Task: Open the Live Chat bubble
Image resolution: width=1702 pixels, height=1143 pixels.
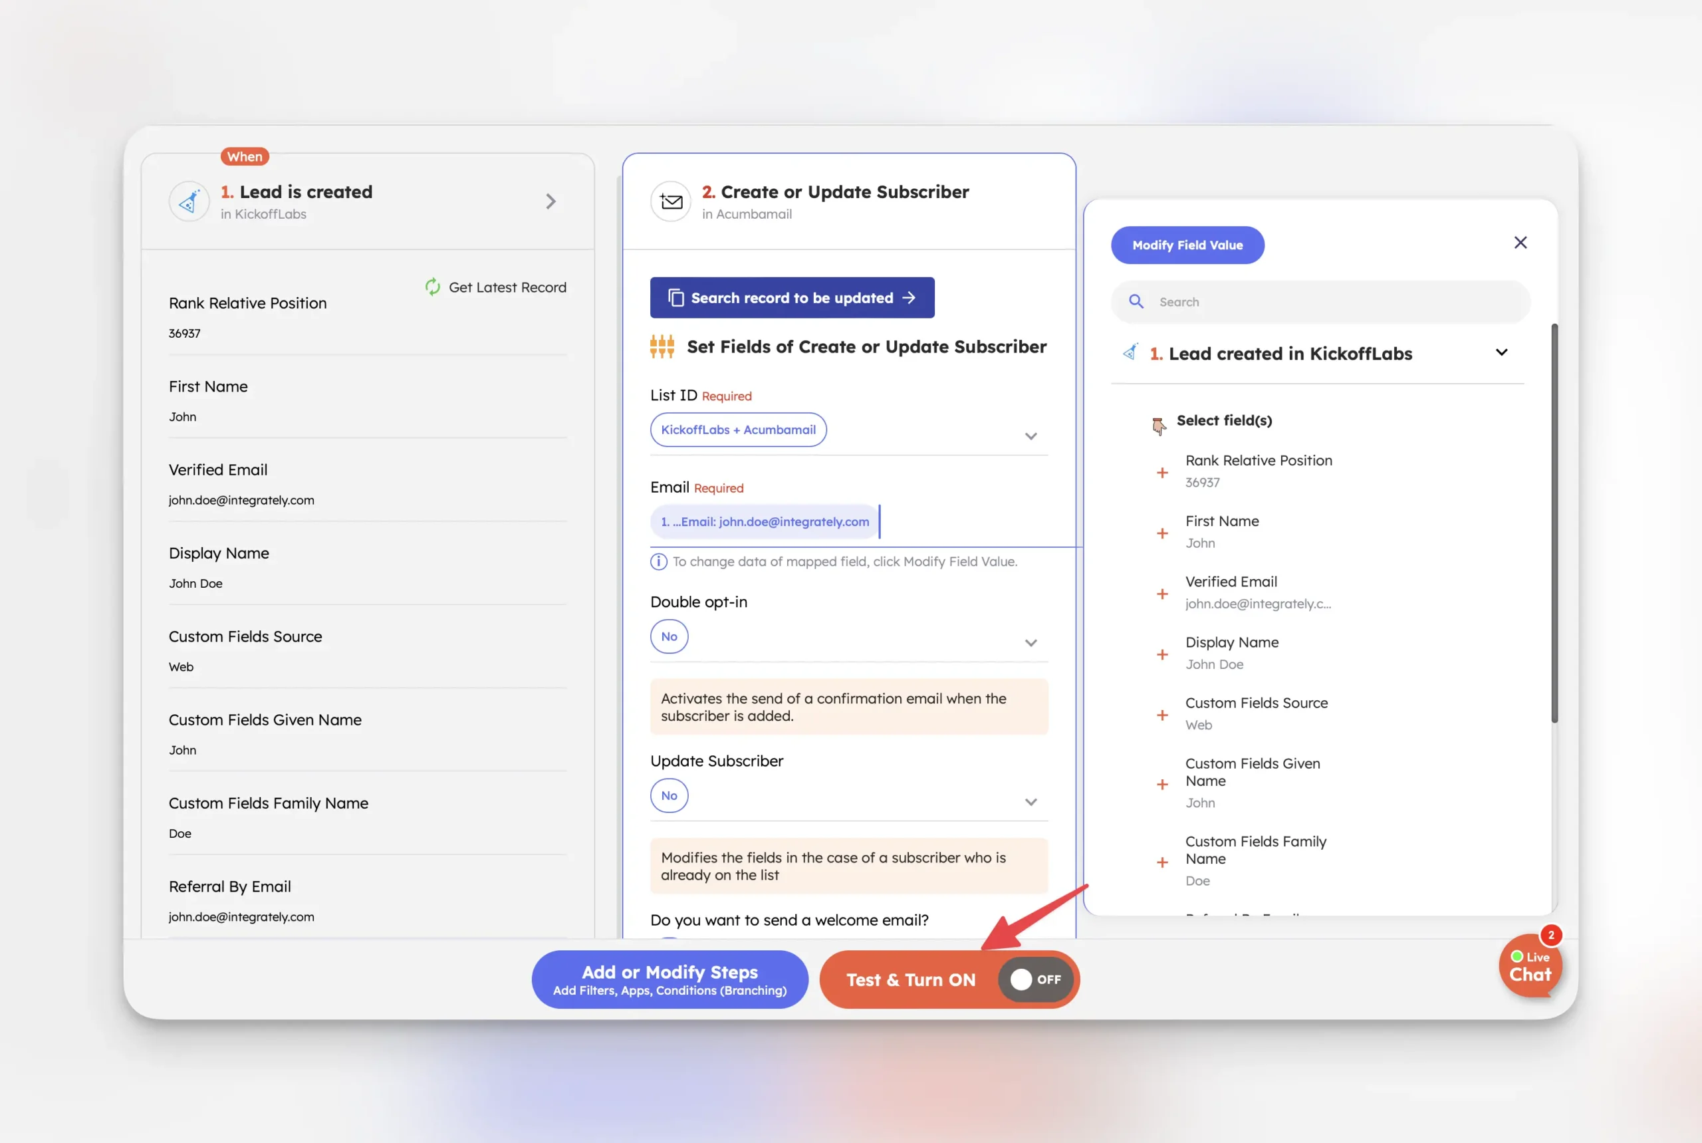Action: click(x=1530, y=967)
